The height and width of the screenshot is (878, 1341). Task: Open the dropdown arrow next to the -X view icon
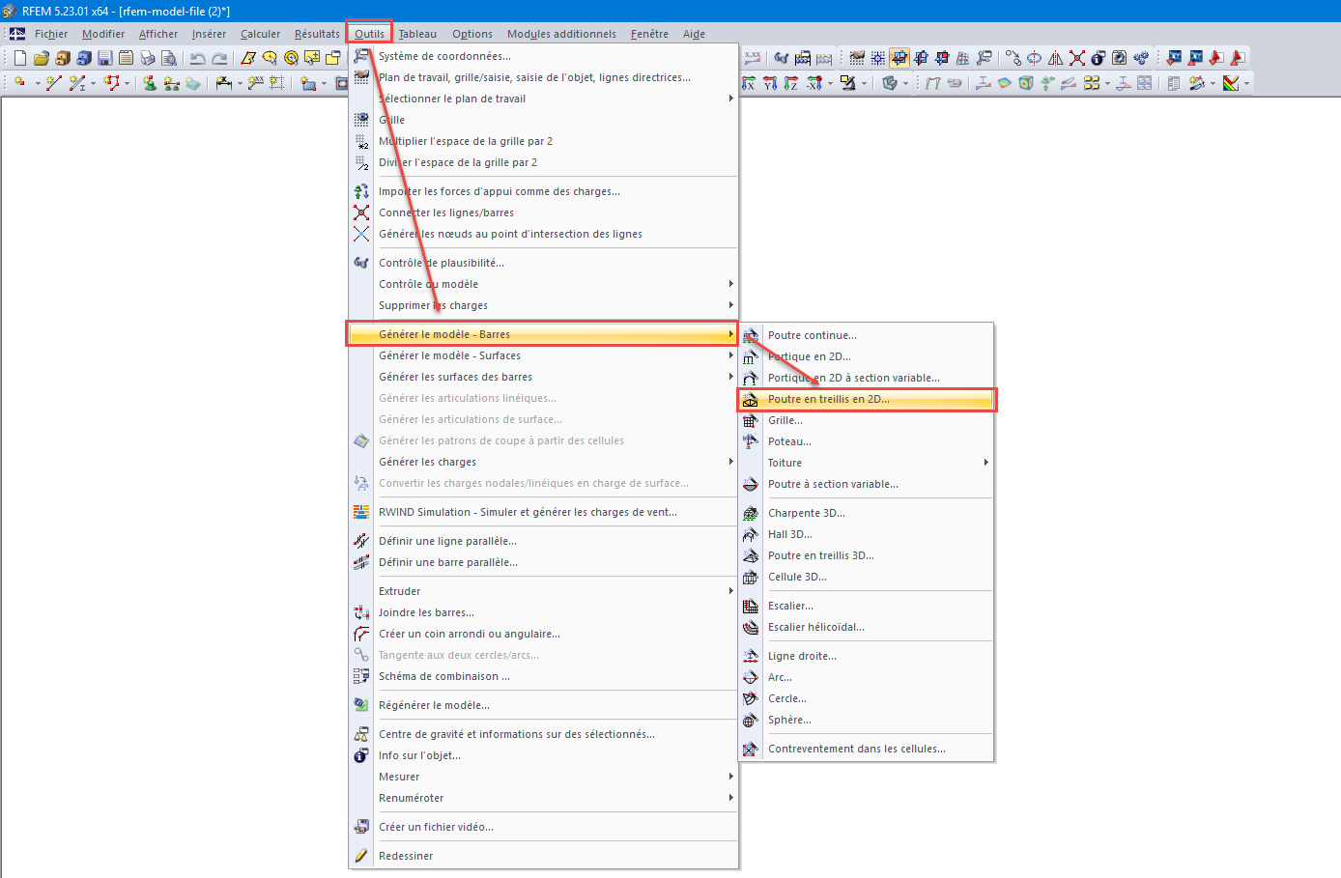[829, 83]
